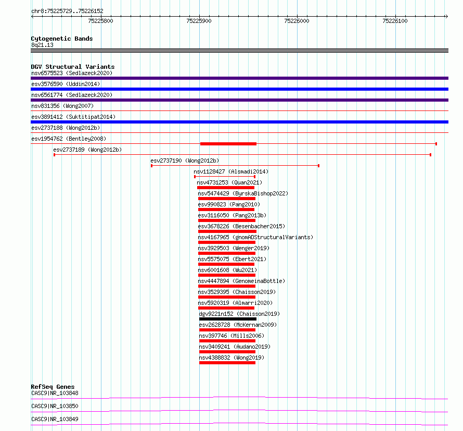
Task: Click the purple bar under nsv6575523
Action: (x=239, y=78)
